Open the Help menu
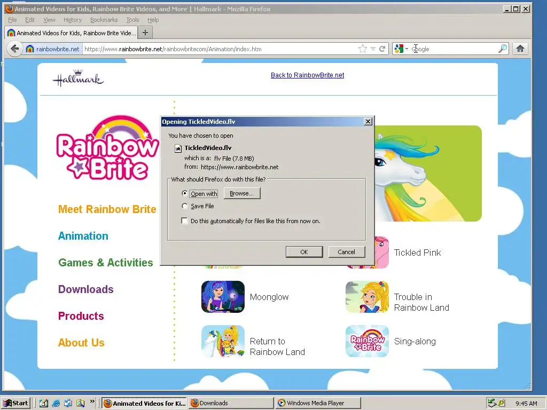This screenshot has width=547, height=410. 153,20
